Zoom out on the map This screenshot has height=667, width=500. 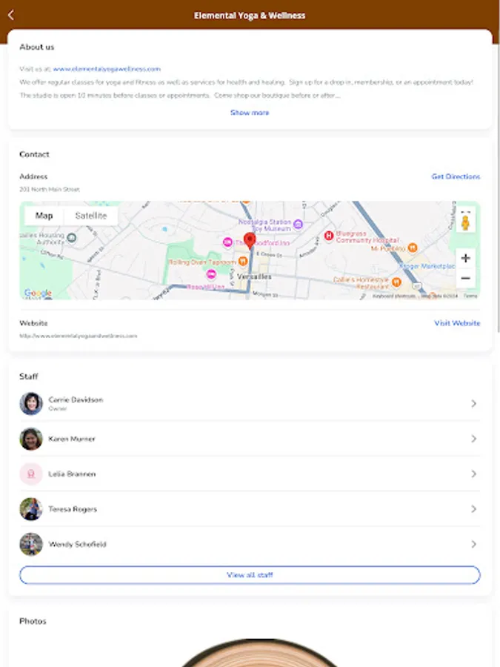[x=466, y=278]
